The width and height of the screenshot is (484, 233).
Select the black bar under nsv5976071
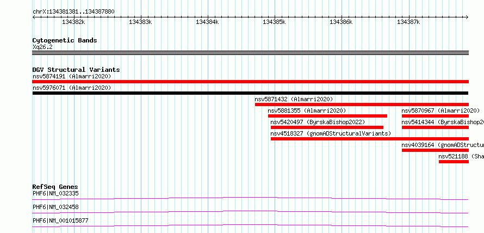tap(250, 93)
